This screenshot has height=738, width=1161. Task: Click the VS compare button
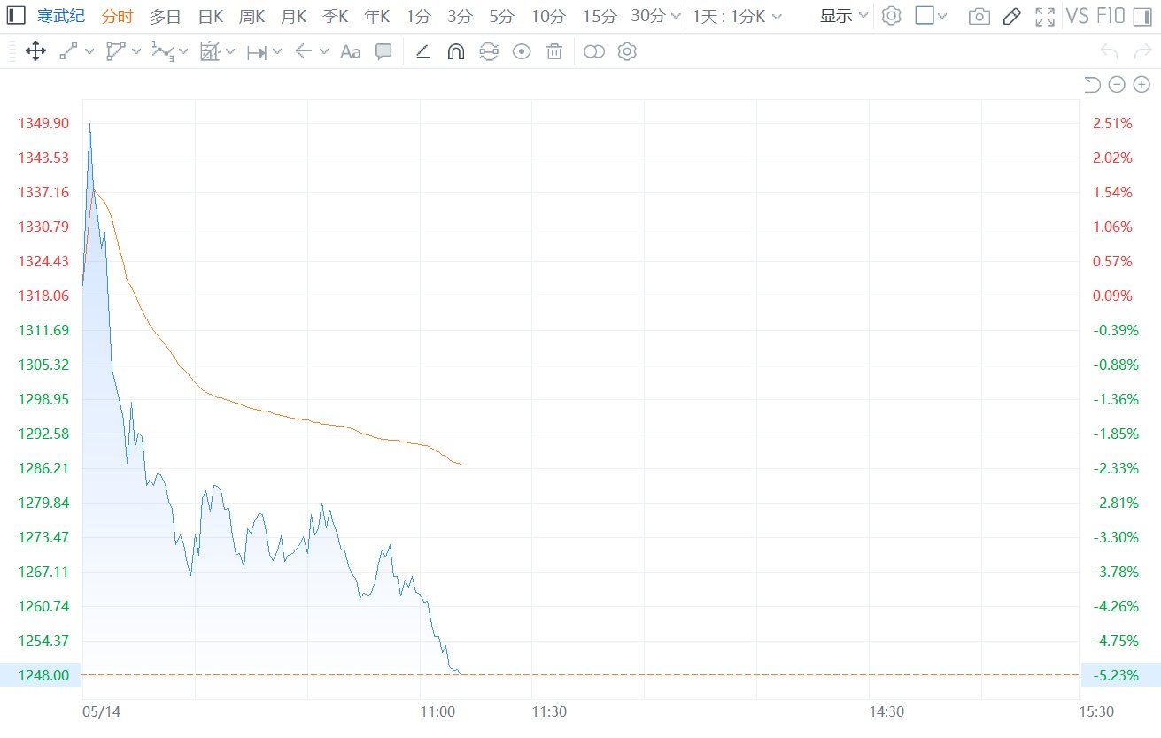1078,16
